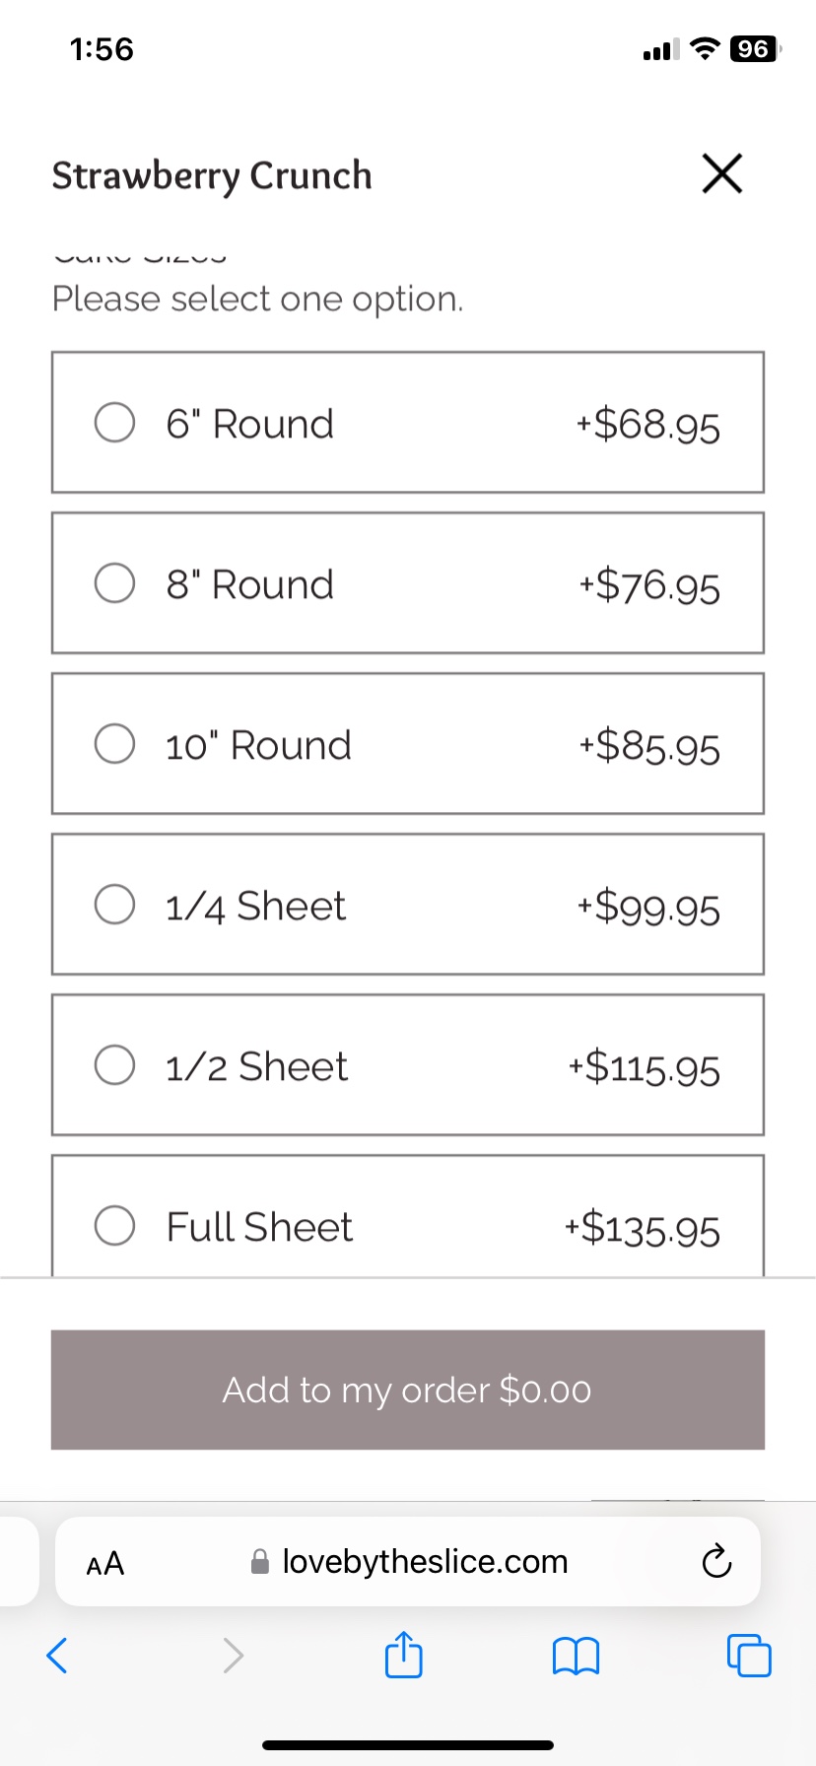Select the Full Sheet option

coord(115,1226)
